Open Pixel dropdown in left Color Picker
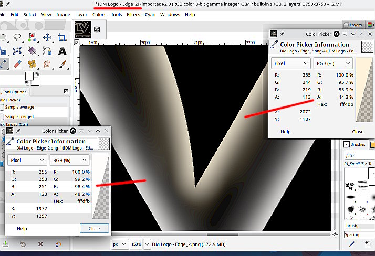Screen dimensions: 375x256 coord(27,160)
